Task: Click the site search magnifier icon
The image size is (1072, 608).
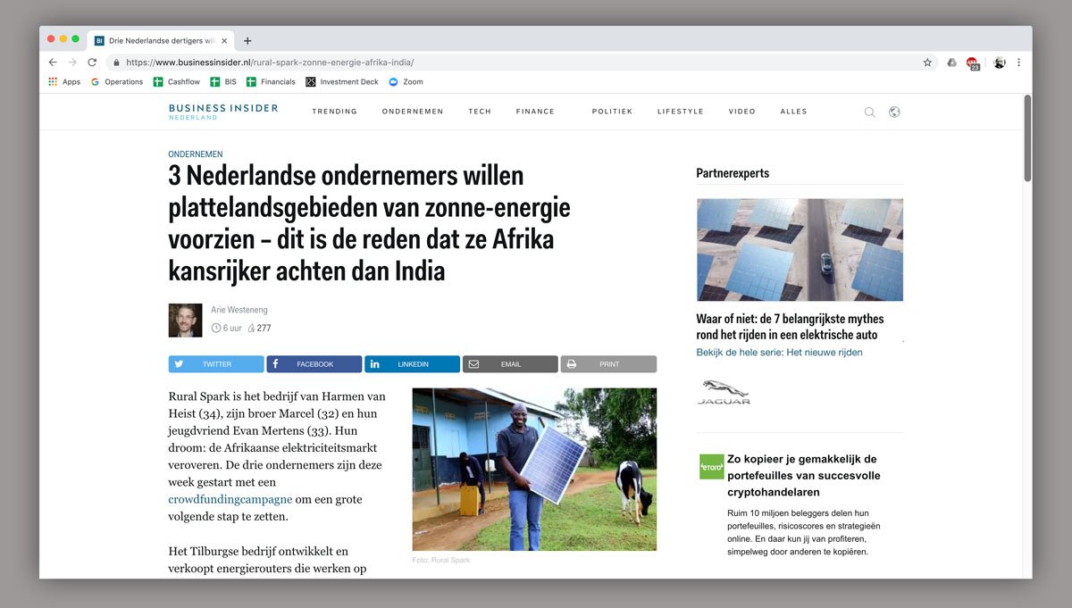Action: click(x=869, y=112)
